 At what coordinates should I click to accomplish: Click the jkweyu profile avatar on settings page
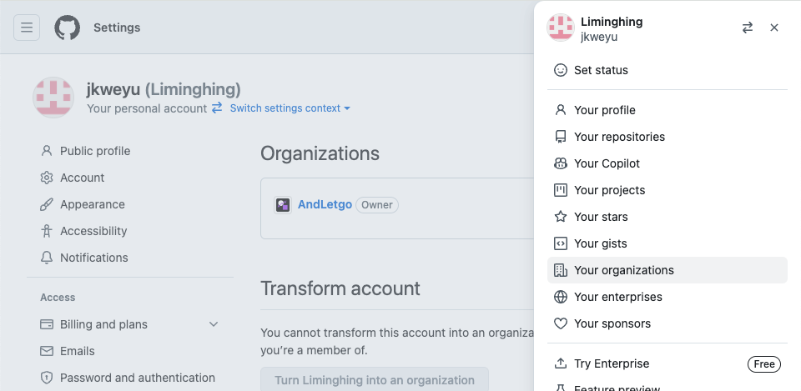(53, 98)
